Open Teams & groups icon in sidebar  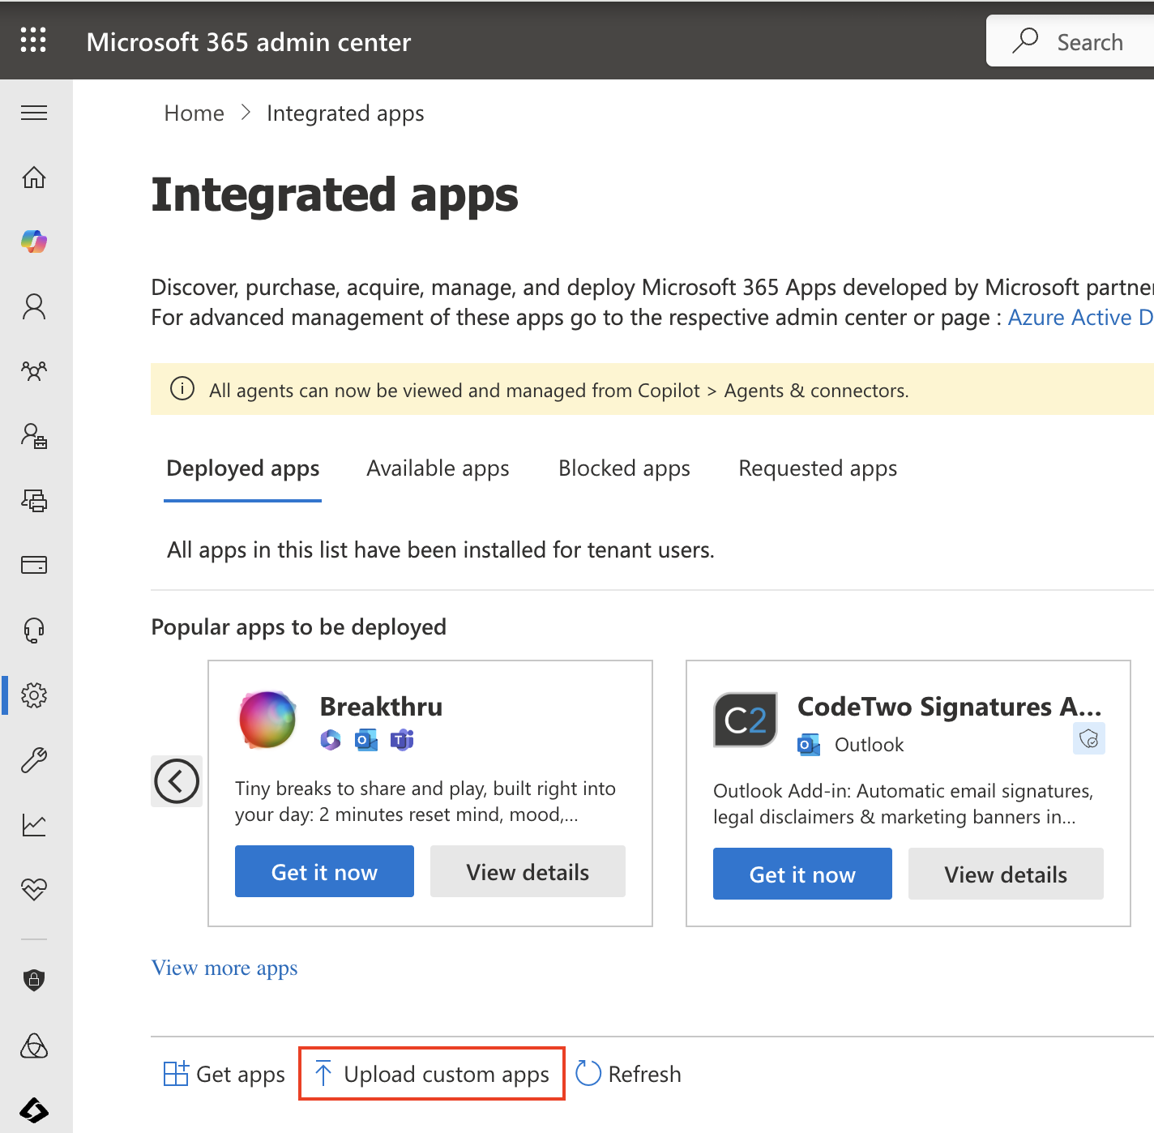[34, 371]
